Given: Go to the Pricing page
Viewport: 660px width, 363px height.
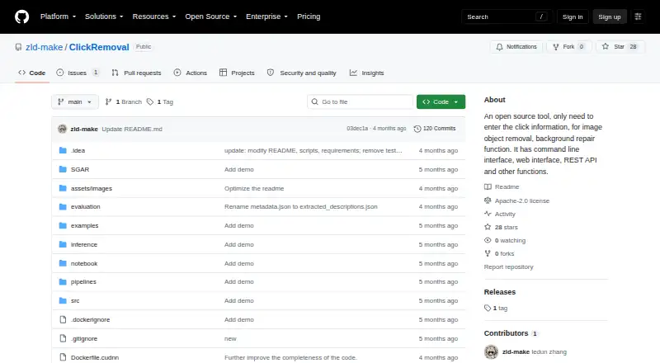Looking at the screenshot, I should tap(309, 16).
